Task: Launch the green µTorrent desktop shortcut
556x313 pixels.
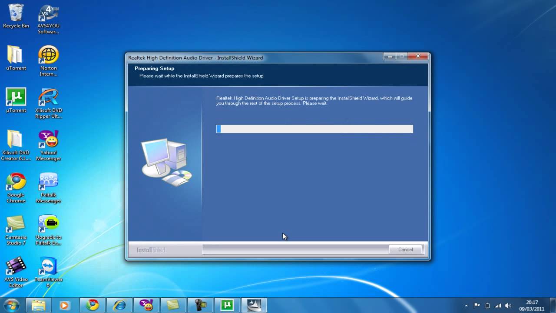Action: [x=16, y=100]
